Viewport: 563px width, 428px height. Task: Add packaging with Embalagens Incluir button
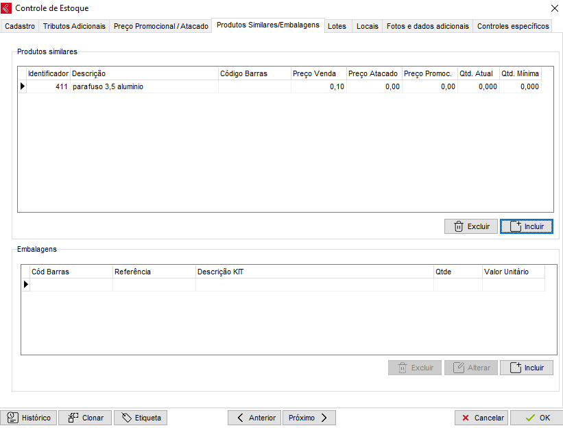[526, 368]
